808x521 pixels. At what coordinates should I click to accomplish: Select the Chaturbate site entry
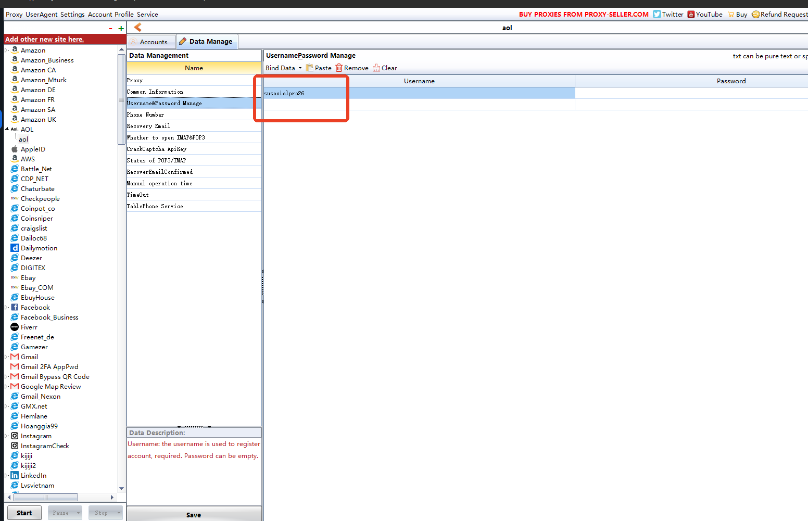point(37,188)
